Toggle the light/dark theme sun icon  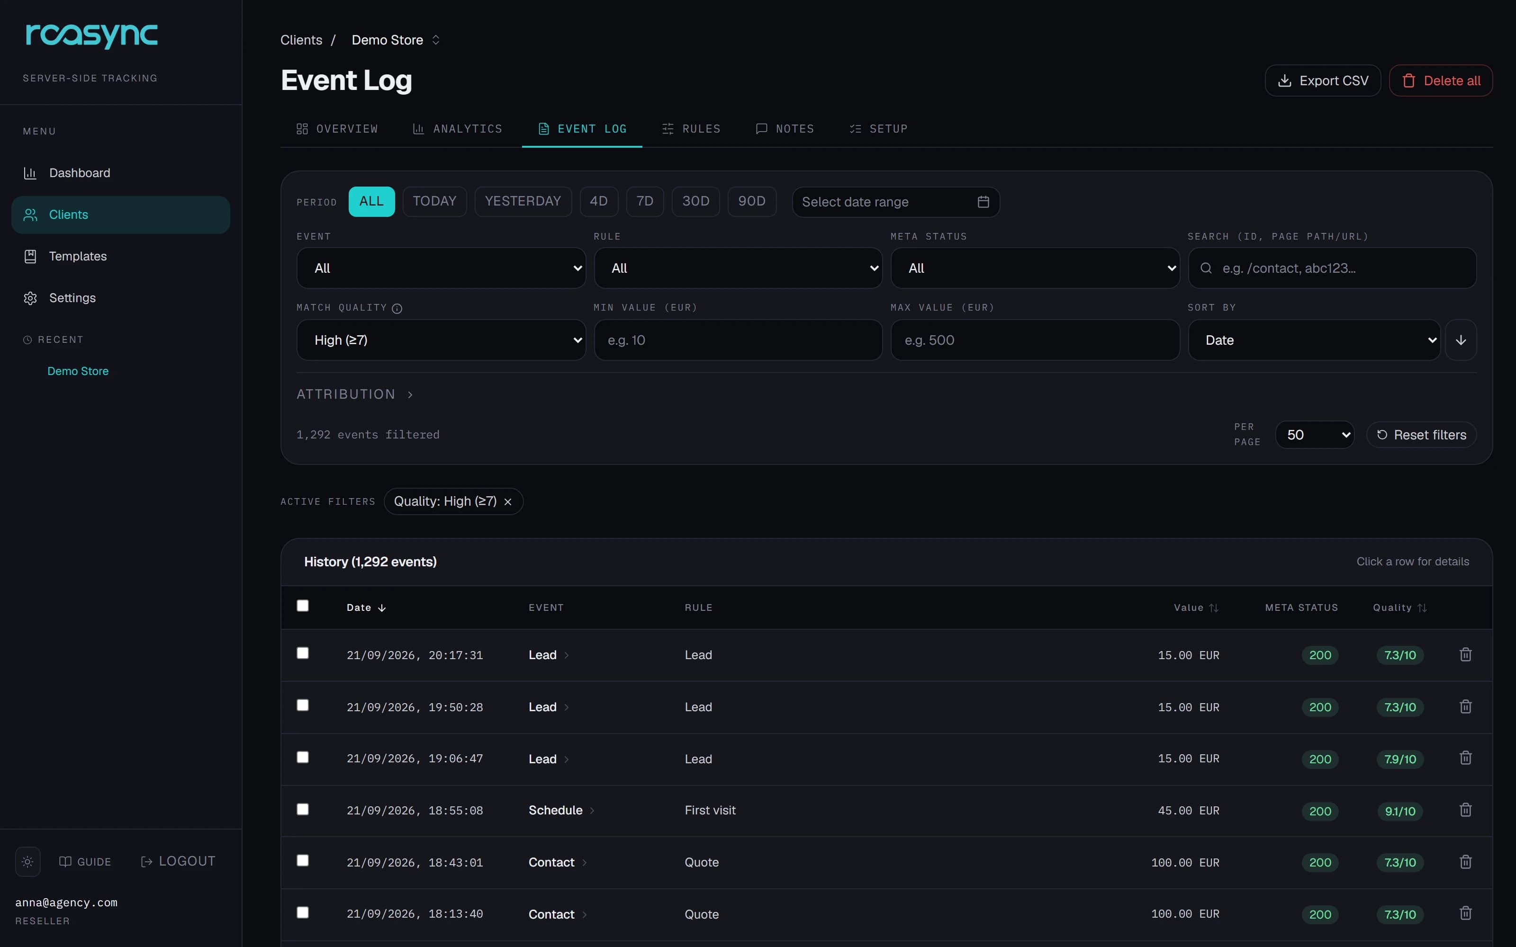[27, 862]
